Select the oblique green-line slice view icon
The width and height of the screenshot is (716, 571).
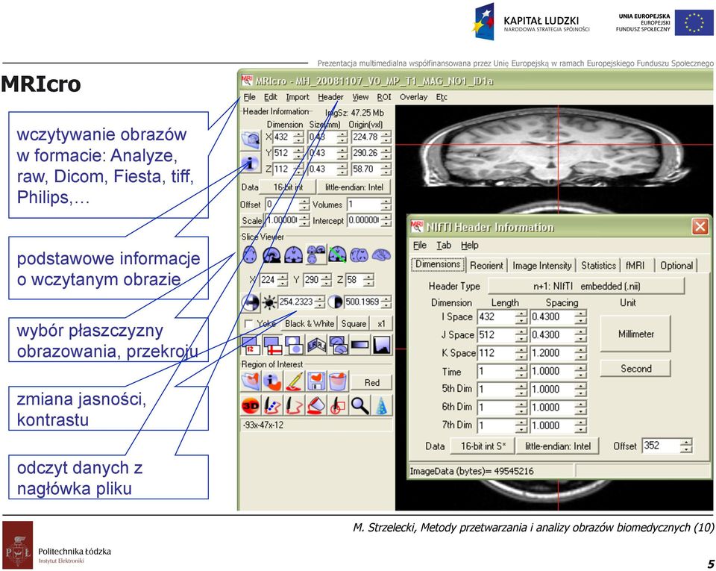pyautogui.click(x=337, y=255)
